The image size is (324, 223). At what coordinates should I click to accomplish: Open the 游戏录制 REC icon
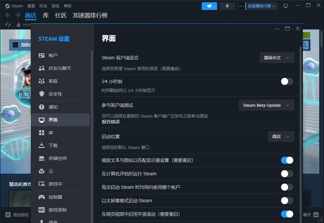pyautogui.click(x=42, y=210)
